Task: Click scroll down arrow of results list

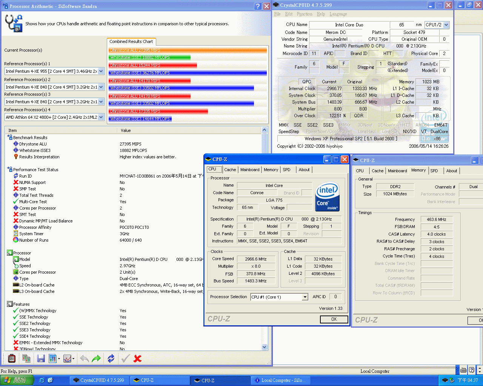Action: coord(264,347)
